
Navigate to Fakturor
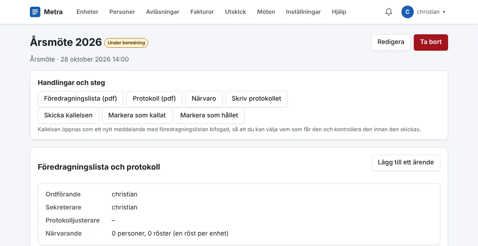[x=202, y=12]
